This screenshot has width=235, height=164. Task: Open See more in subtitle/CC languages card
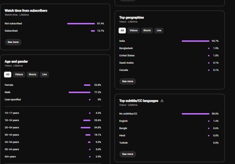[128, 154]
